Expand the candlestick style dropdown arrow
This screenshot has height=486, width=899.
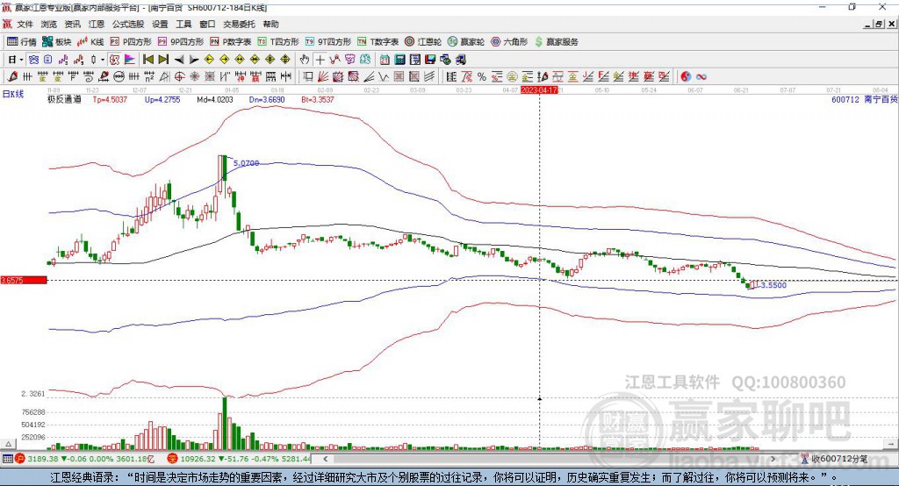coord(103,60)
